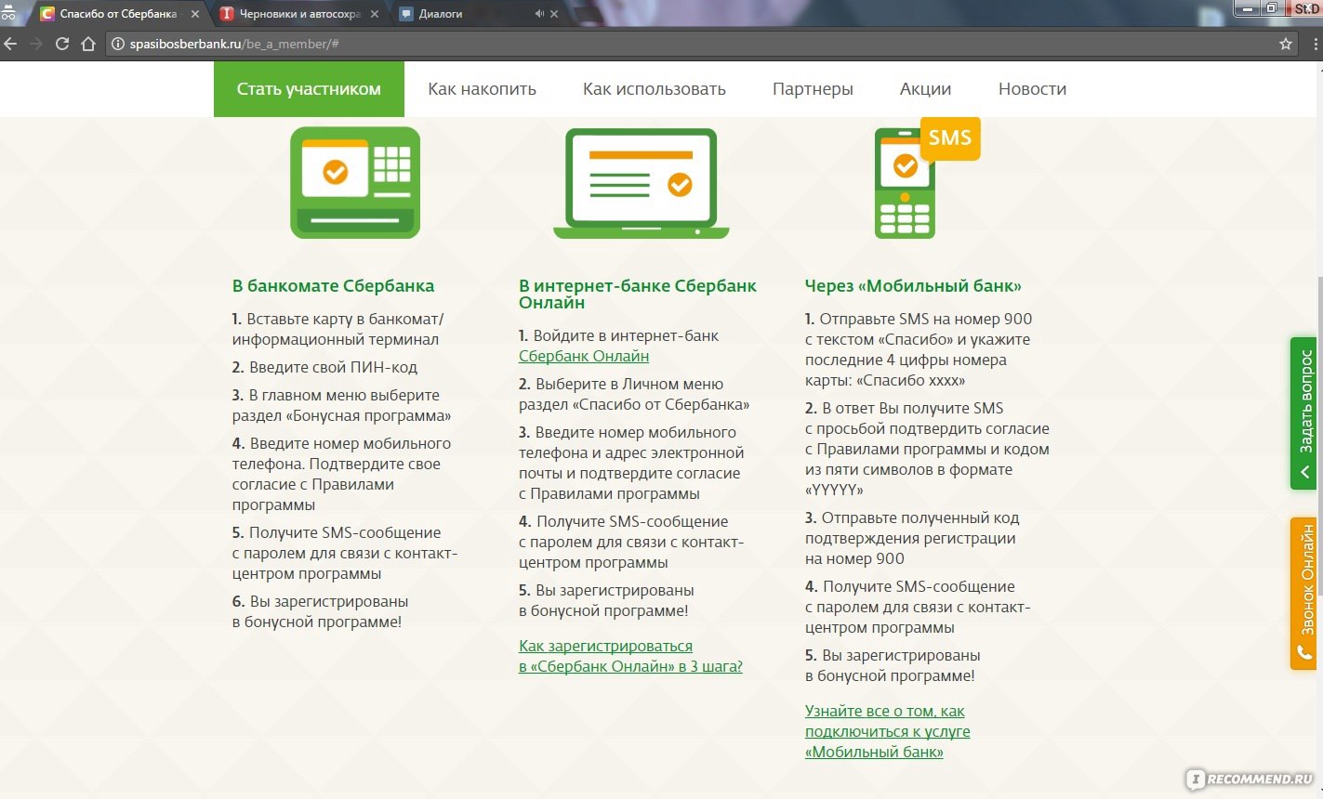Click ATM step Введите номер мобильного телефона
Viewport: 1323px width, 799px height.
pyautogui.click(x=341, y=474)
